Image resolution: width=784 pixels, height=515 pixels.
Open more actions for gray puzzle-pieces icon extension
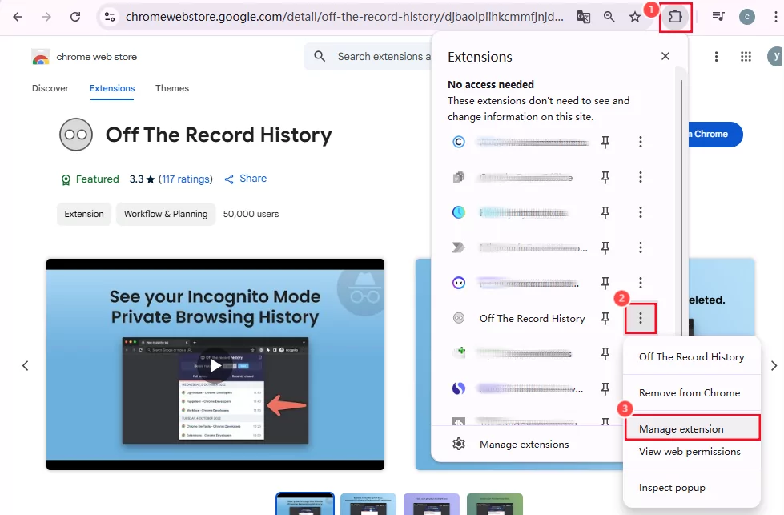click(640, 177)
